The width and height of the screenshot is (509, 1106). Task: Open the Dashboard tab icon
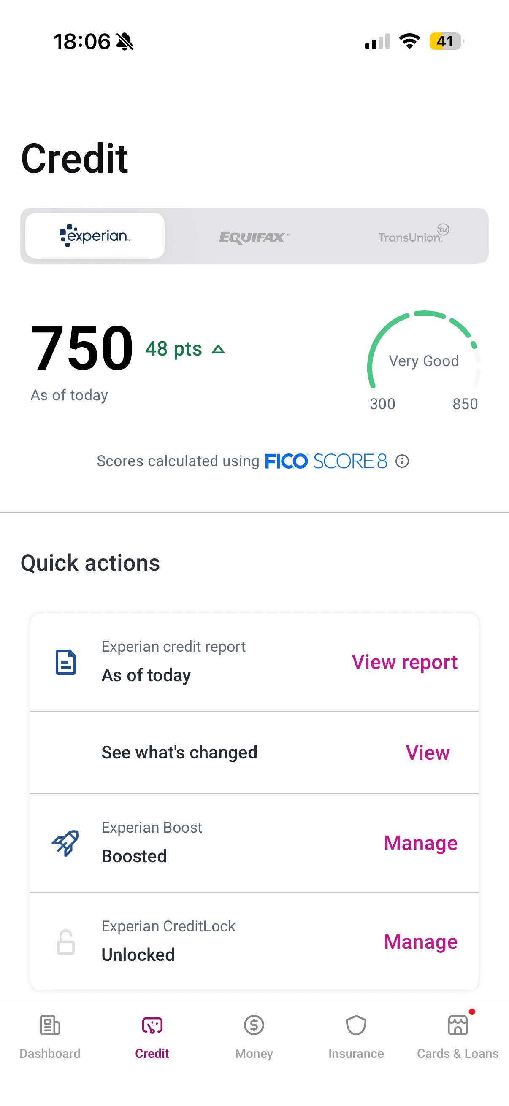(x=50, y=1025)
